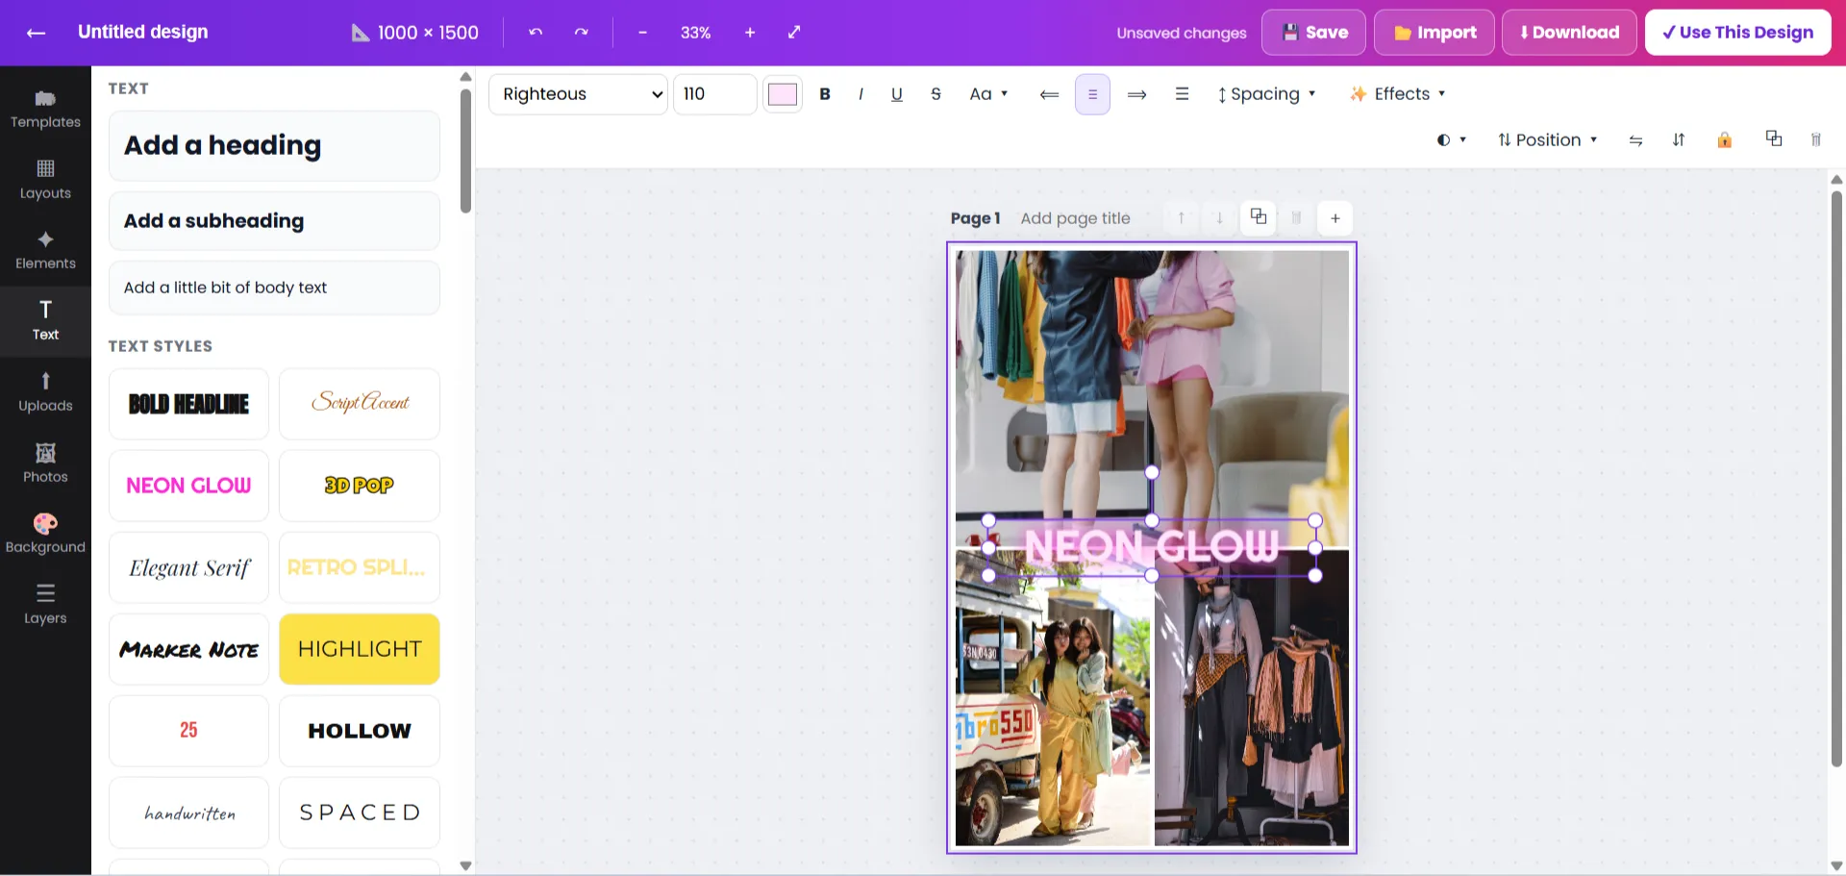1846x876 pixels.
Task: Open the Aa text case dropdown
Action: click(988, 94)
